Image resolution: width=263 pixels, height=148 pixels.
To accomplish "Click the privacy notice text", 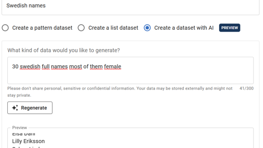I will point(120,92).
